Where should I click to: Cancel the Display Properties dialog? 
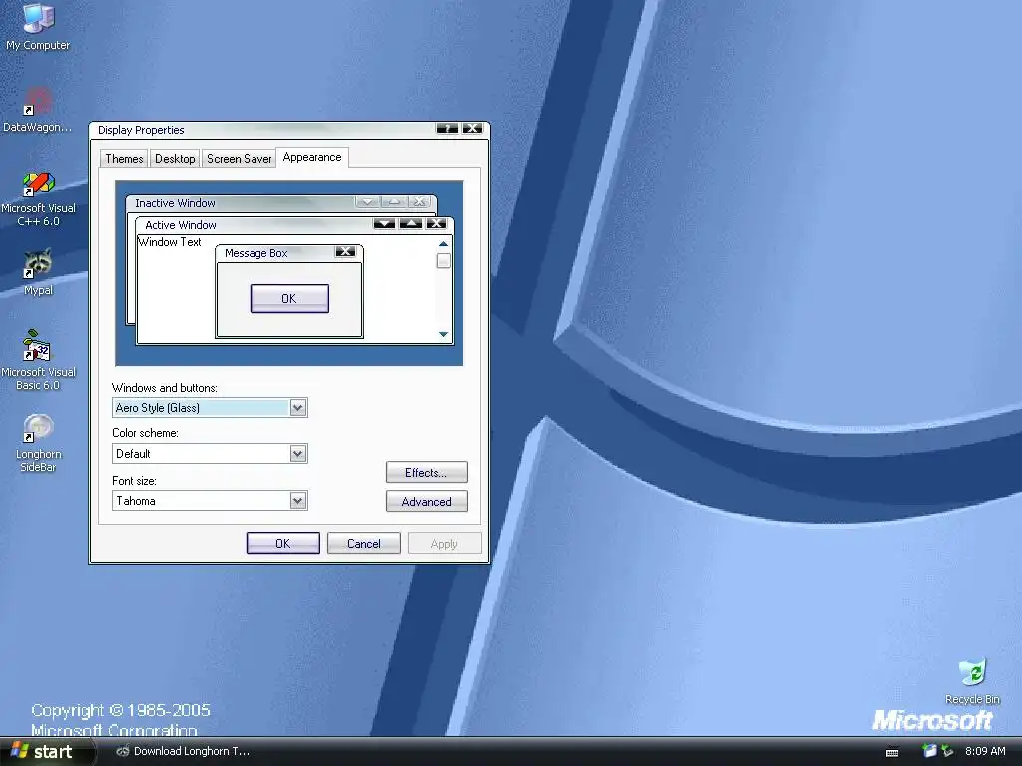coord(363,544)
